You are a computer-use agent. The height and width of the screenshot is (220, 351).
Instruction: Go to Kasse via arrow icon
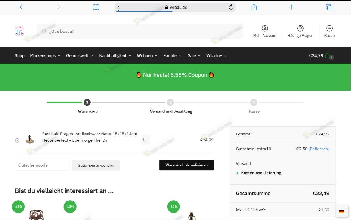tap(329, 29)
